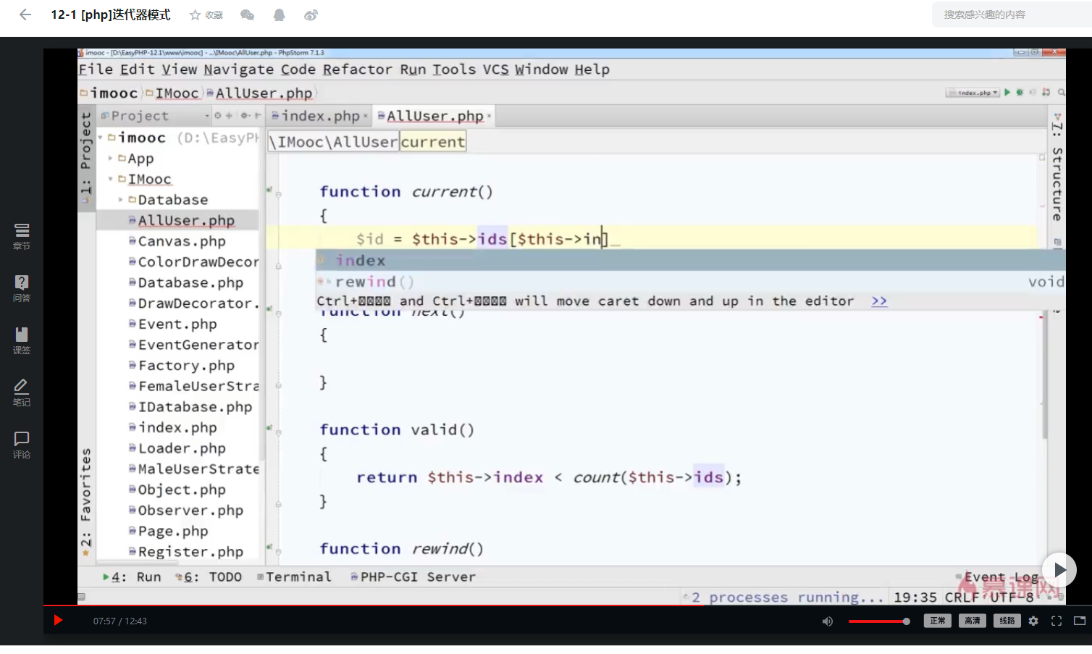Open the 问答 Q&A sidebar panel
Screen dimensions: 1092x654
coord(22,288)
